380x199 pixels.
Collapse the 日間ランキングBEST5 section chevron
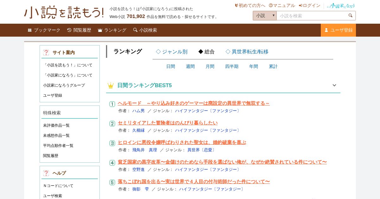tap(334, 85)
